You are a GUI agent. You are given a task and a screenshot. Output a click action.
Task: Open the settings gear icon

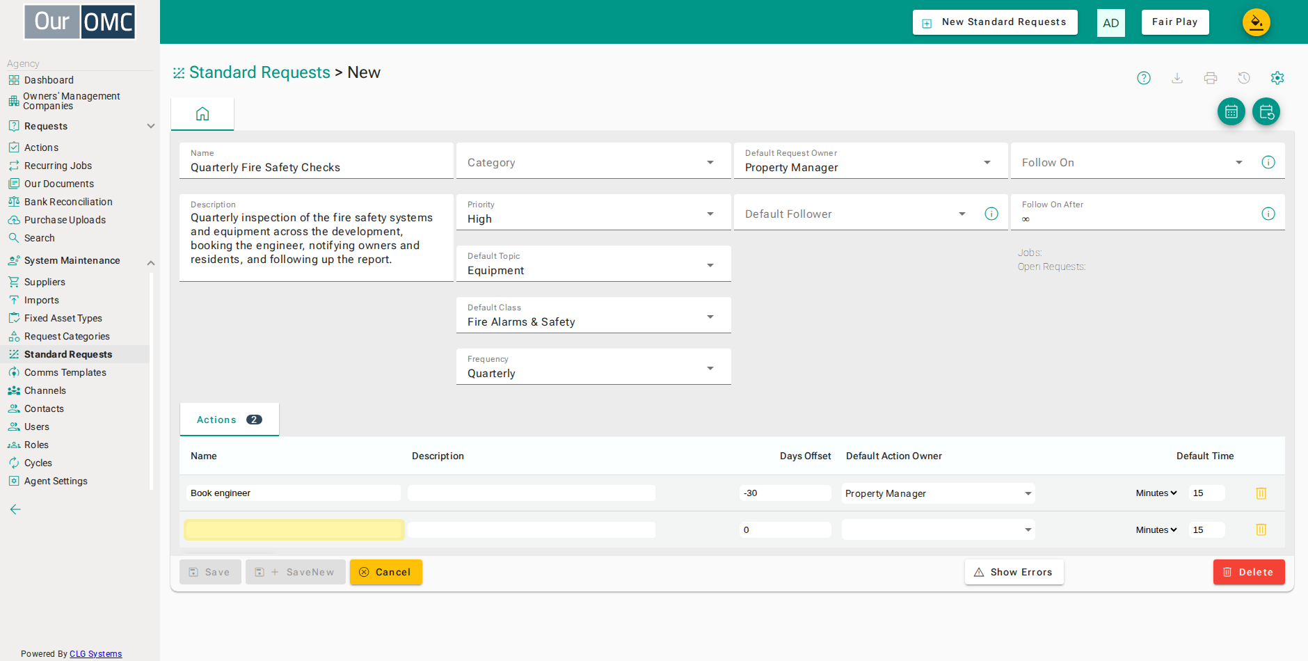(1277, 78)
